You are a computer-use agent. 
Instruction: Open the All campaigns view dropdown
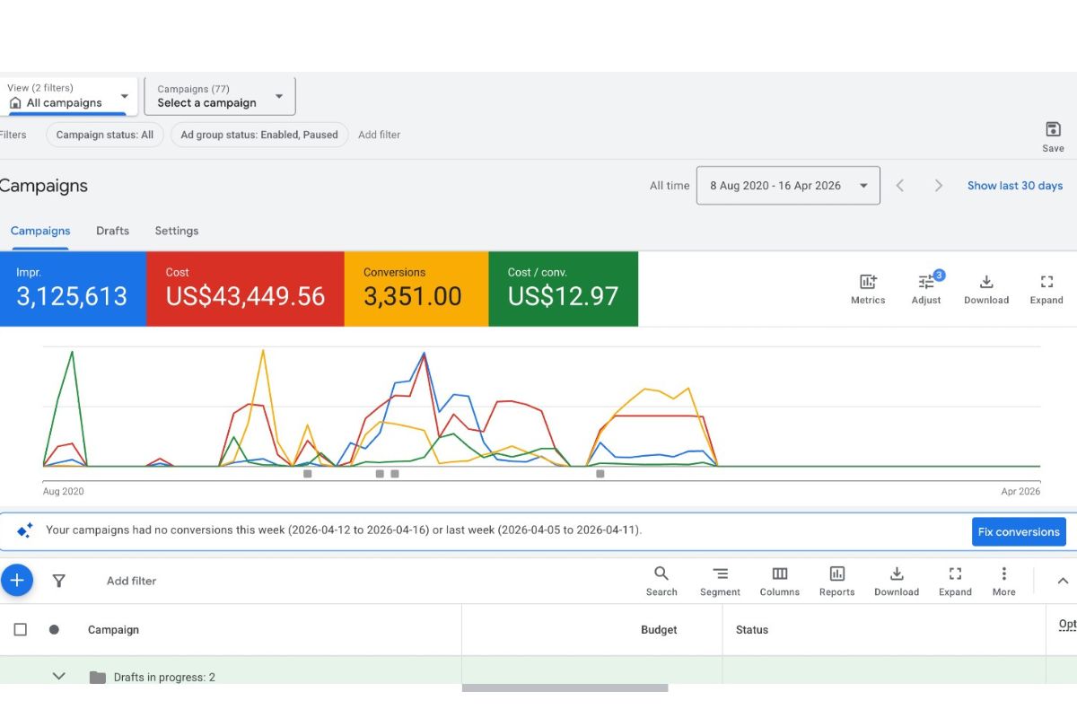tap(69, 96)
